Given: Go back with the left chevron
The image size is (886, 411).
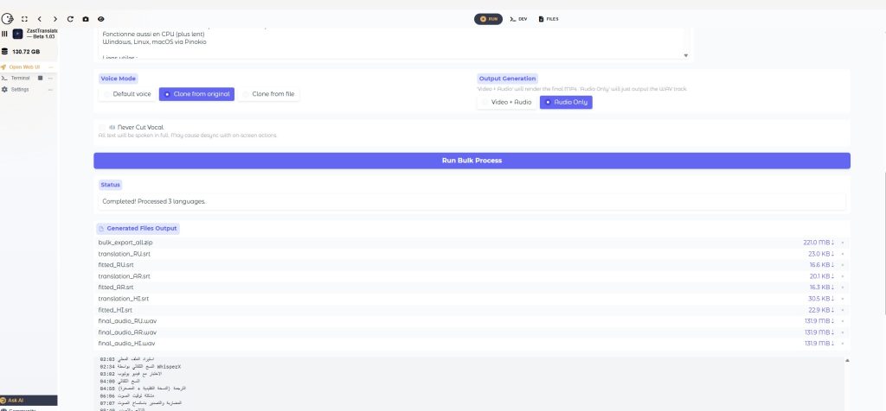Looking at the screenshot, I should click(x=40, y=19).
